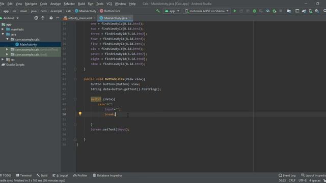326x183 pixels.
Task: Click 4 spaces indent setting in status bar
Action: coord(315,180)
